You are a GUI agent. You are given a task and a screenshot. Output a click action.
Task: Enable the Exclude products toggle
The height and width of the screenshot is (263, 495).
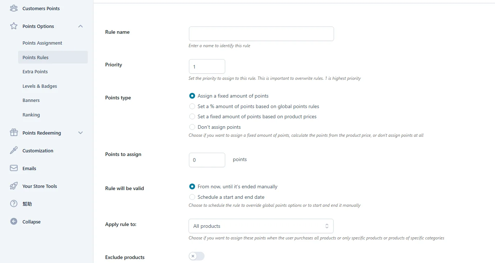click(x=197, y=256)
